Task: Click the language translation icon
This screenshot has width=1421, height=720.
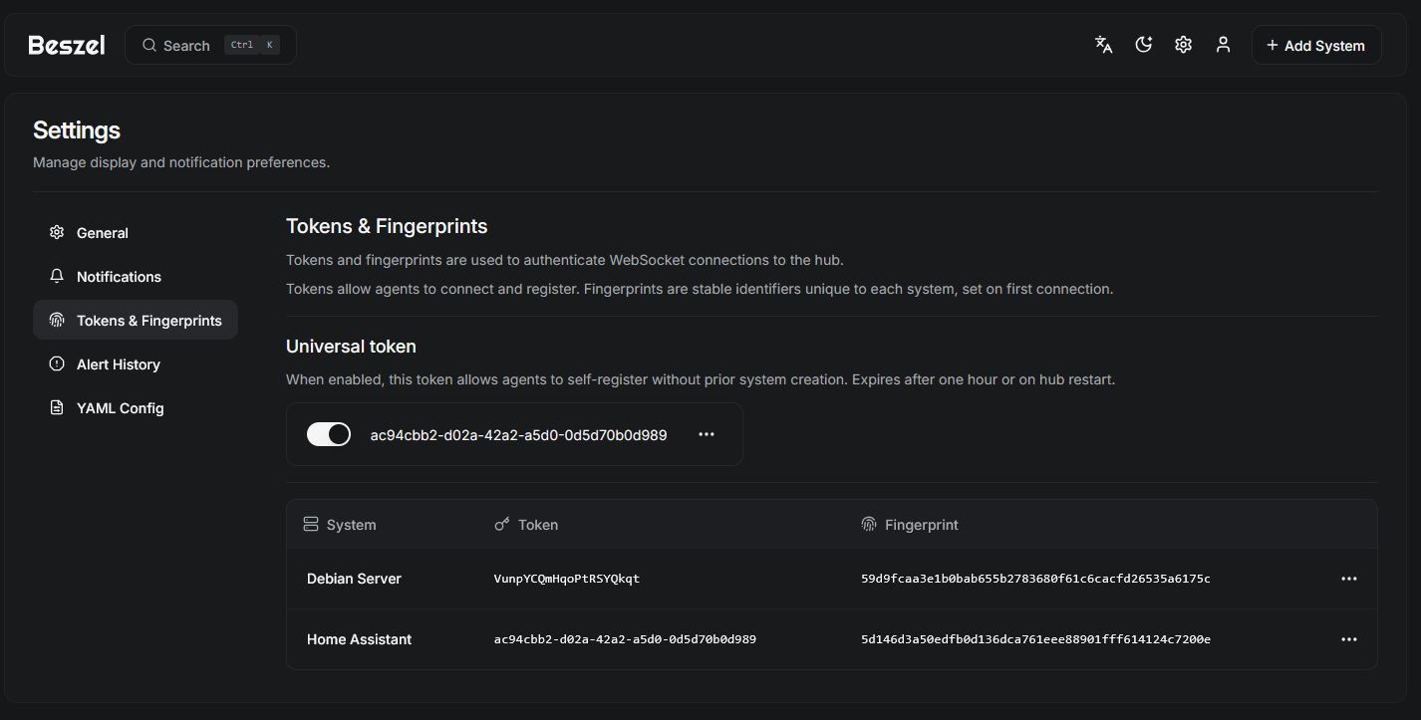Action: tap(1103, 45)
